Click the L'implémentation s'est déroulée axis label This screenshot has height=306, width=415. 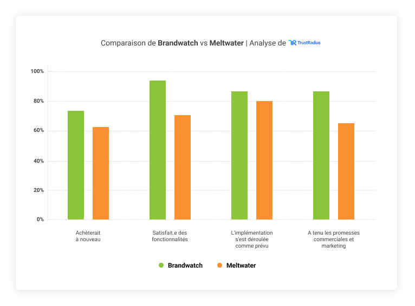point(252,239)
